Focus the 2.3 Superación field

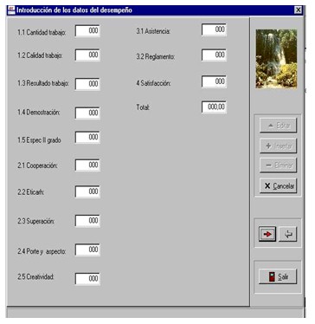click(87, 221)
